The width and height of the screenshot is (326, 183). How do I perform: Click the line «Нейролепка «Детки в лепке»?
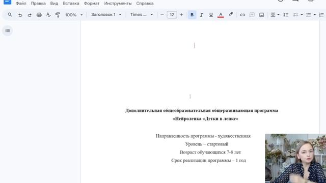205,118
